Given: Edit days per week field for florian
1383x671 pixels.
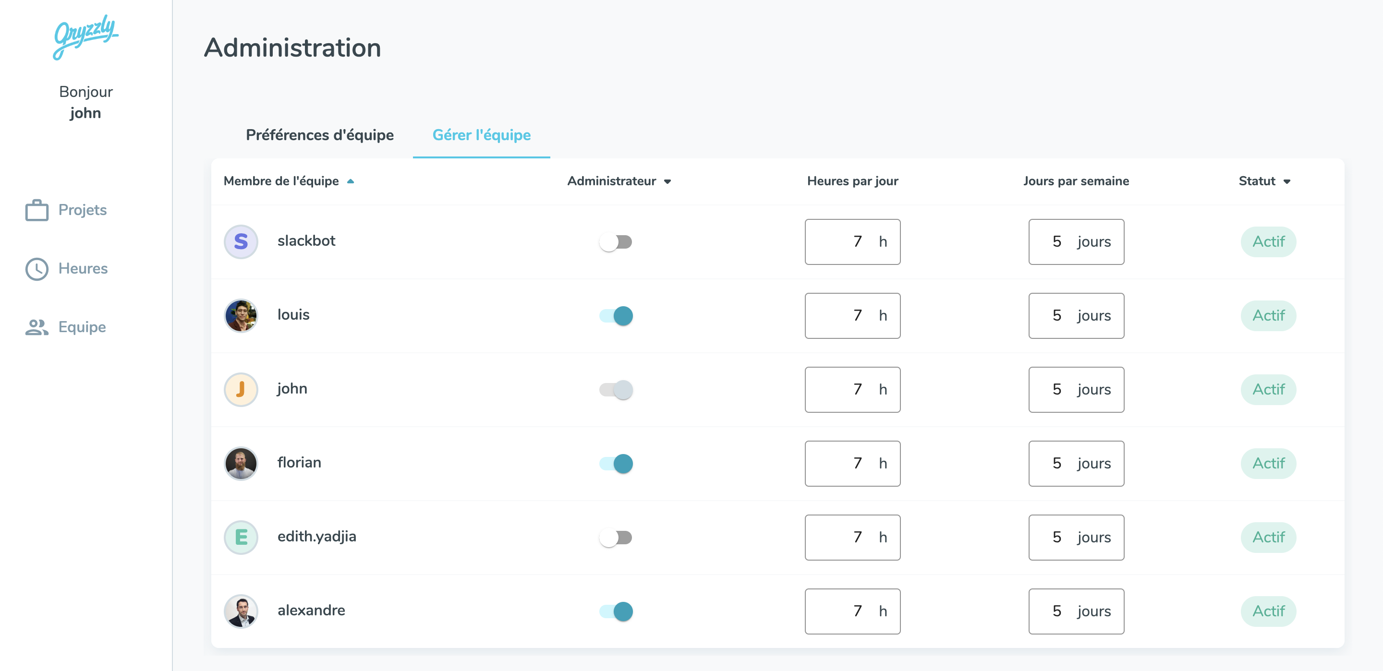Looking at the screenshot, I should pos(1077,464).
